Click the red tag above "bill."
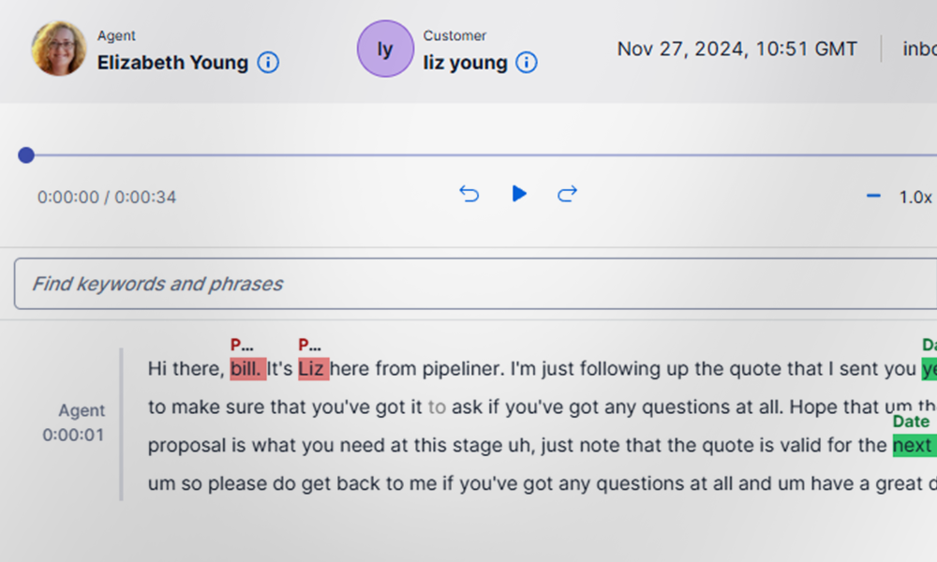Image resolution: width=937 pixels, height=562 pixels. click(x=242, y=345)
